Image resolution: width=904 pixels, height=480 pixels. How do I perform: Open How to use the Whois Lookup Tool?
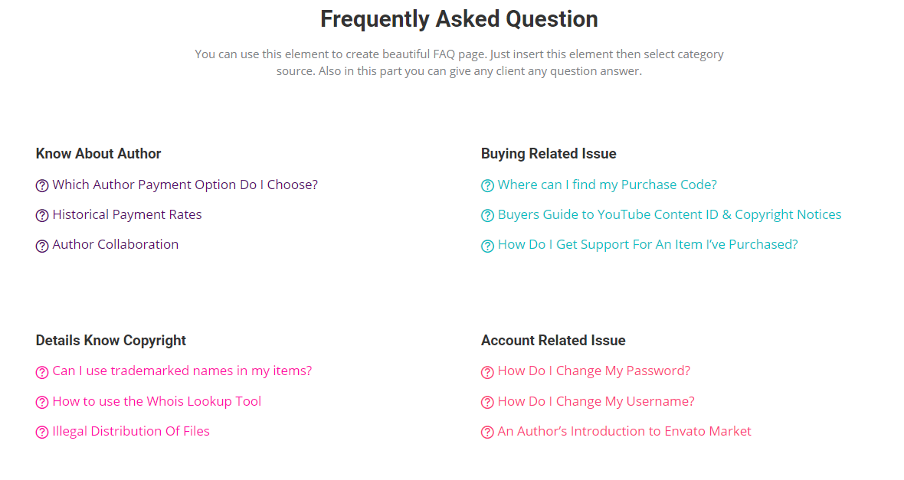pos(156,401)
